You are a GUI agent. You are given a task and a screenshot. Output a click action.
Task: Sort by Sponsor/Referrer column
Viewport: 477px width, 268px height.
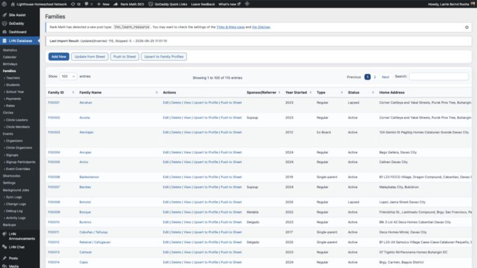(263, 92)
